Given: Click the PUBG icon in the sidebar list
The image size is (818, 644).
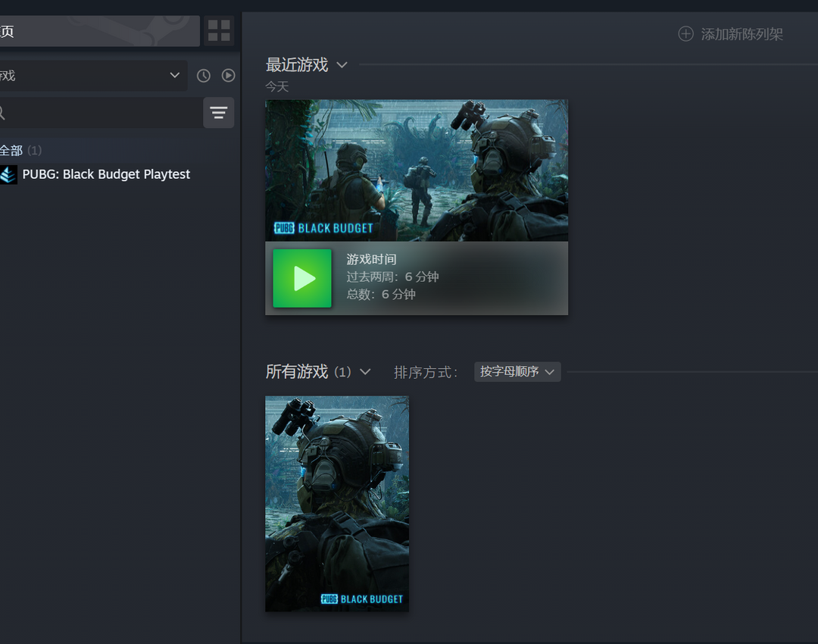Looking at the screenshot, I should 8,174.
